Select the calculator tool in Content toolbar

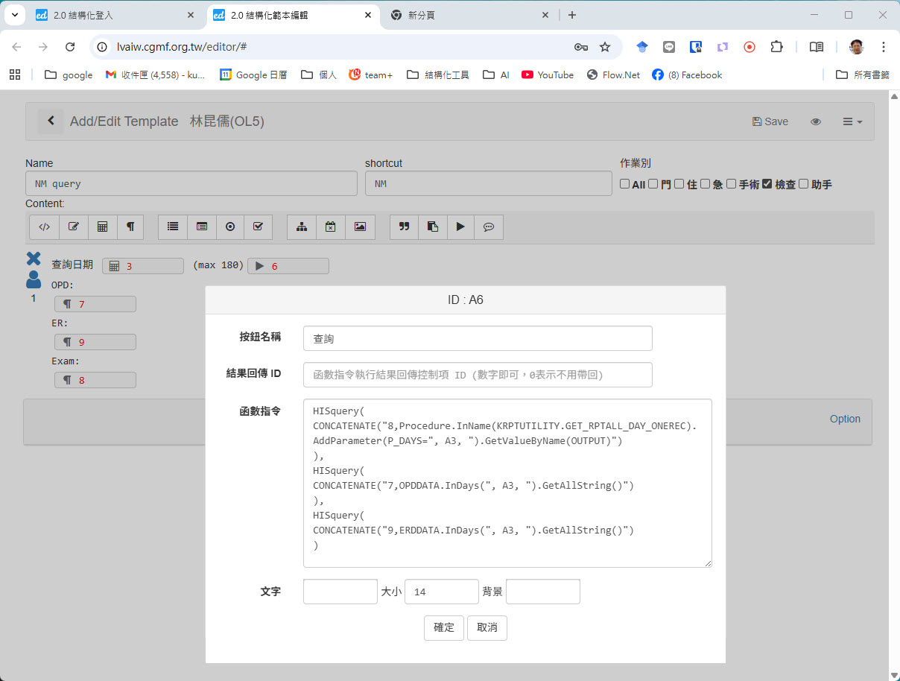[102, 227]
